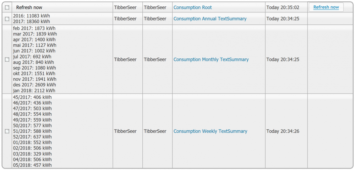Check the Consumption Monthly TextSummary row checkbox

(x=7, y=59)
